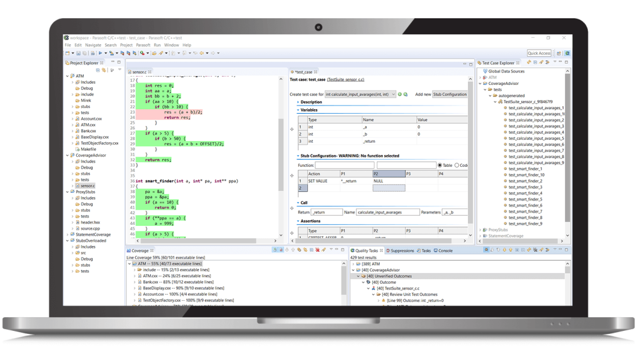Collapse the Variables section
638x358 pixels.
pos(298,110)
